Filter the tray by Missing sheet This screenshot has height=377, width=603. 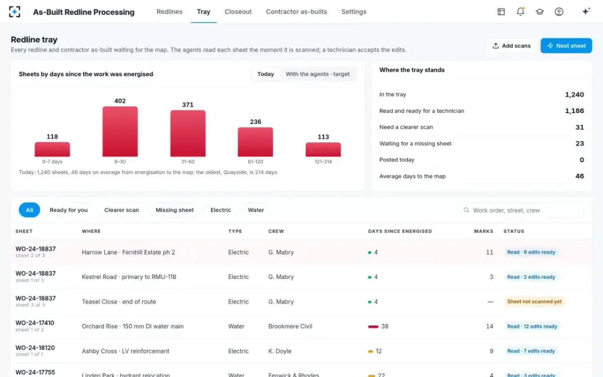175,210
